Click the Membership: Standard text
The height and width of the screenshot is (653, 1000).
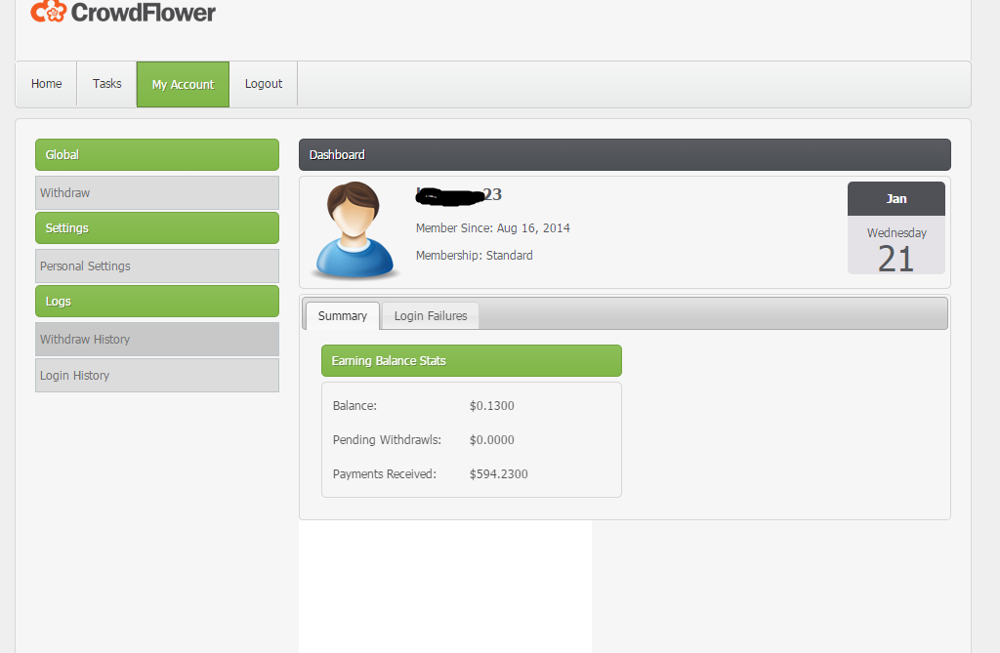[475, 255]
